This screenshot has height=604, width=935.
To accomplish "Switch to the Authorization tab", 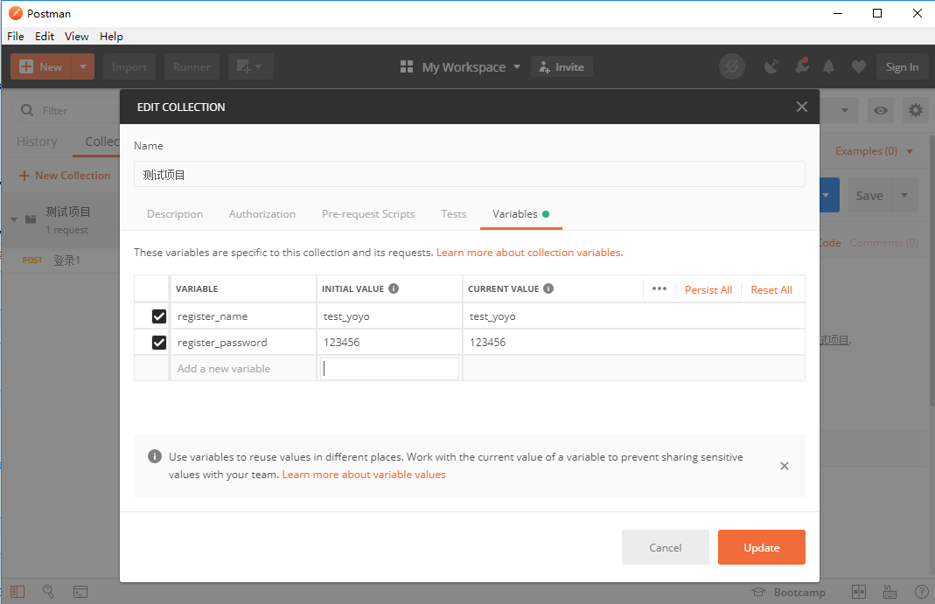I will pos(262,214).
